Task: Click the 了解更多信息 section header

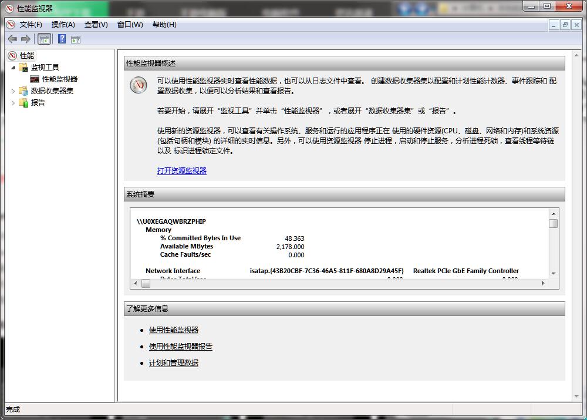Action: pyautogui.click(x=345, y=309)
